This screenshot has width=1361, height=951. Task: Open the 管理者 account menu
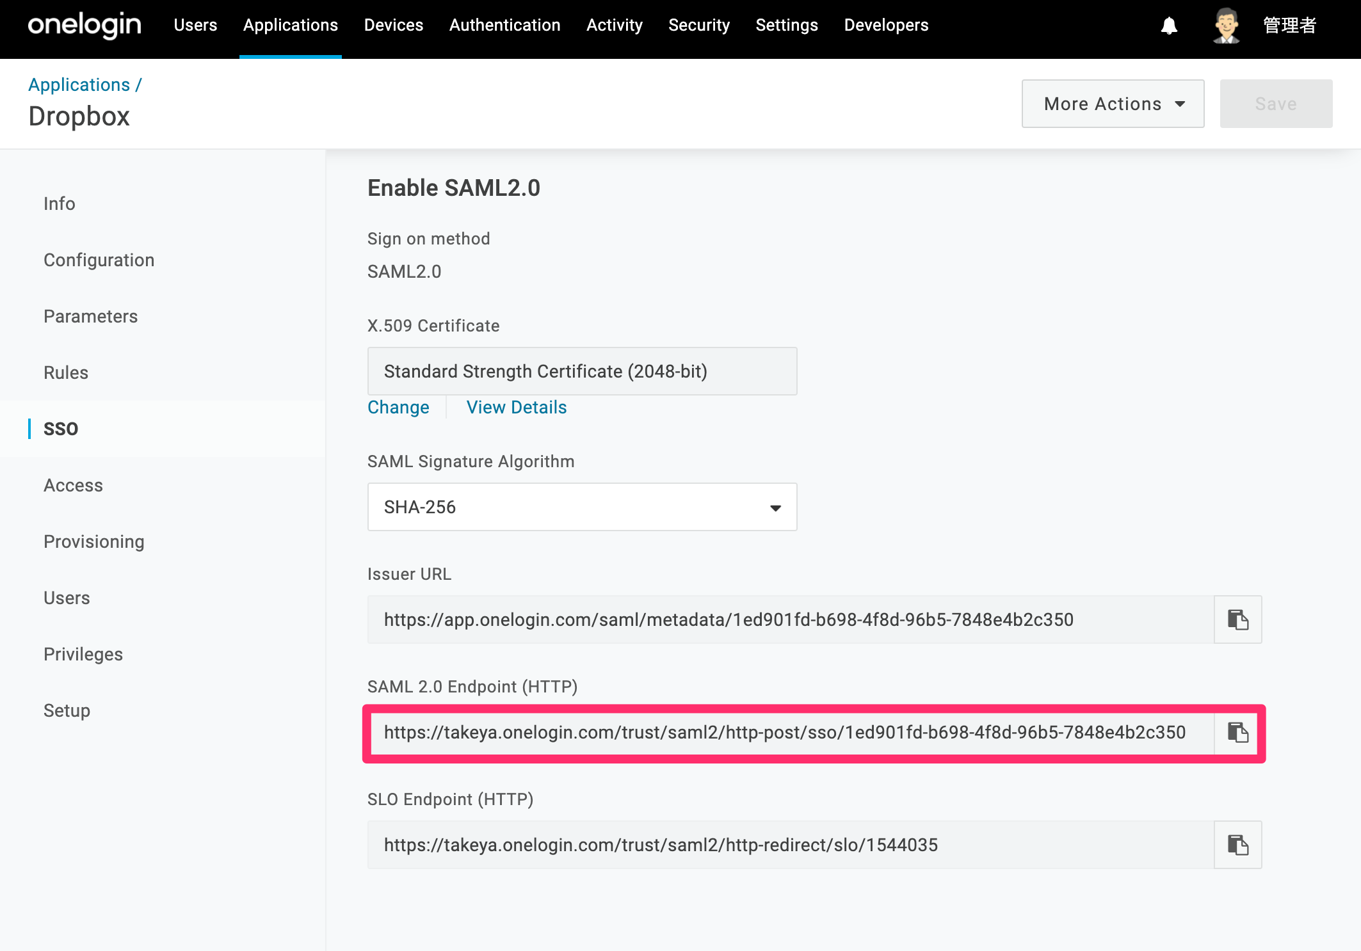[x=1289, y=26]
